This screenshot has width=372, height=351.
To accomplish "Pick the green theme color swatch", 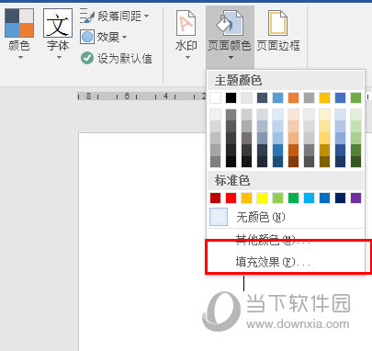I will click(355, 98).
